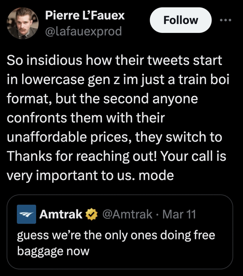Click the 'baggage now' line in quote
243x276 pixels.
pyautogui.click(x=53, y=251)
